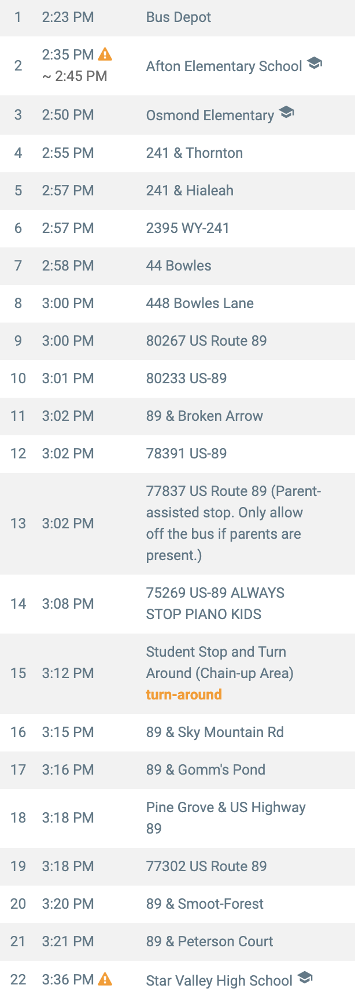Open the parent-assisted stop 77837 US Route 89

[233, 523]
